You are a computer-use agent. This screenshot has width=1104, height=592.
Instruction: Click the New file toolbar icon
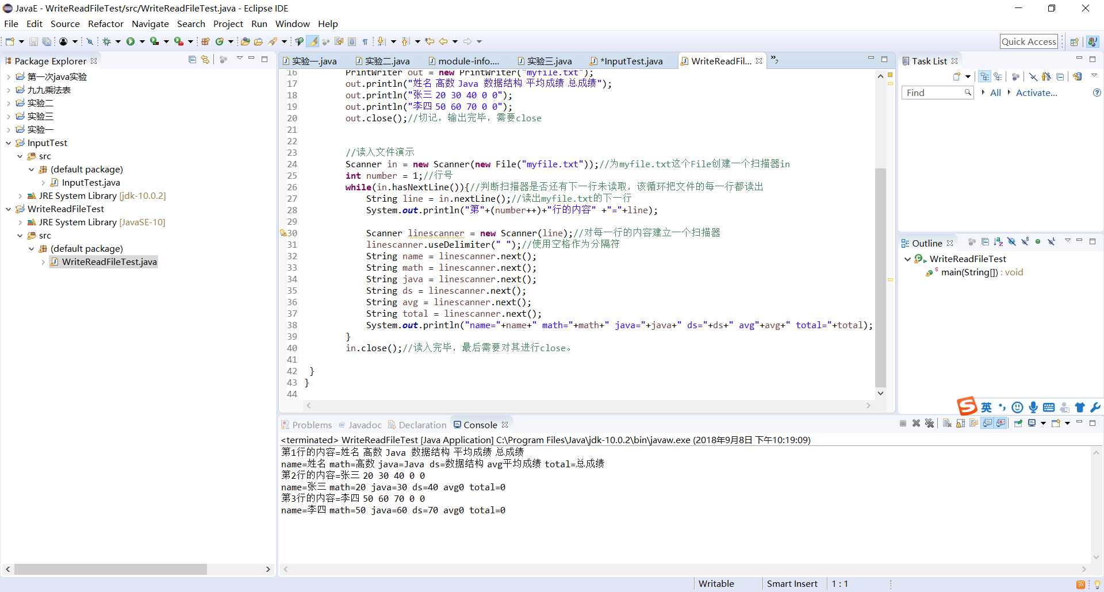pyautogui.click(x=10, y=41)
